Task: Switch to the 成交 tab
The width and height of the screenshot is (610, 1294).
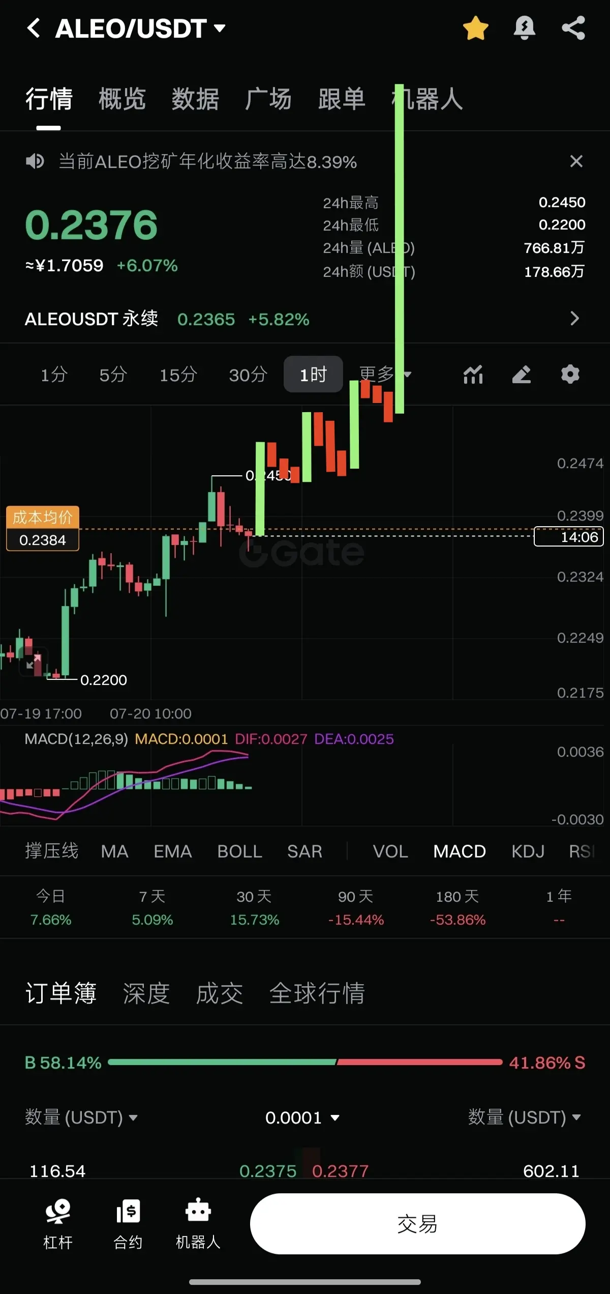Action: click(220, 993)
